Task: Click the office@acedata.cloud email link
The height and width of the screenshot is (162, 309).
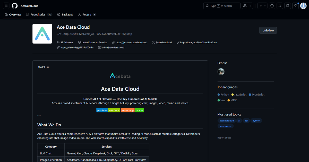Action: coord(113,47)
